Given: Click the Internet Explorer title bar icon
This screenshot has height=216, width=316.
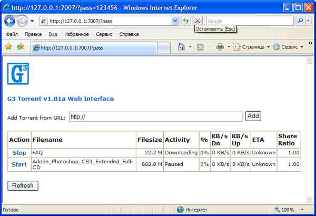Looking at the screenshot, I should pyautogui.click(x=6, y=8).
